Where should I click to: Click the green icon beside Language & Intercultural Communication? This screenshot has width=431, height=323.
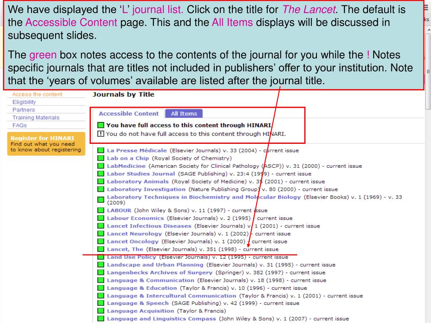pos(101,296)
